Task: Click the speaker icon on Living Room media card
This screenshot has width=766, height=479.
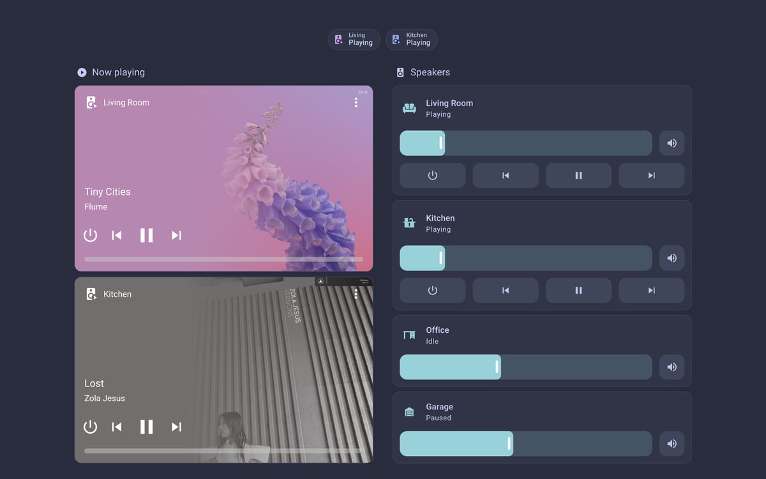Action: 91,102
